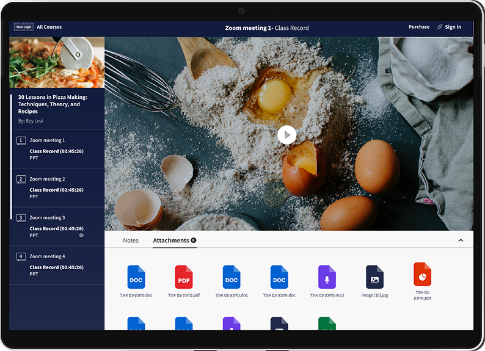This screenshot has height=351, width=485.
Task: Play the Class Record video
Action: coord(286,135)
